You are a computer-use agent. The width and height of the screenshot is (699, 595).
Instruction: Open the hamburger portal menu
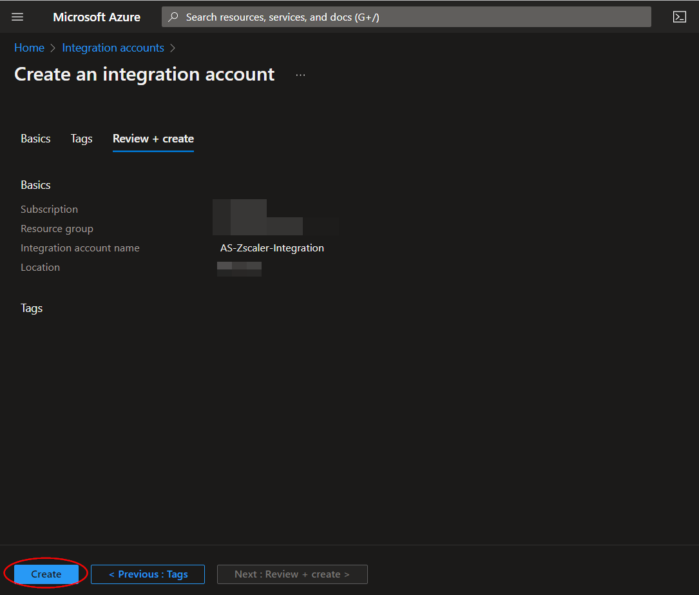tap(17, 17)
